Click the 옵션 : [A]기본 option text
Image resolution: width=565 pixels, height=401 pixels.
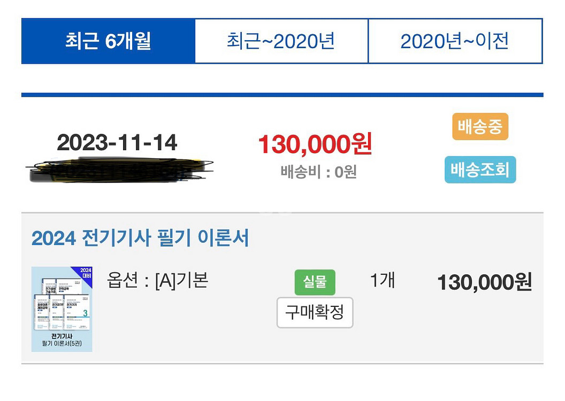click(x=157, y=281)
